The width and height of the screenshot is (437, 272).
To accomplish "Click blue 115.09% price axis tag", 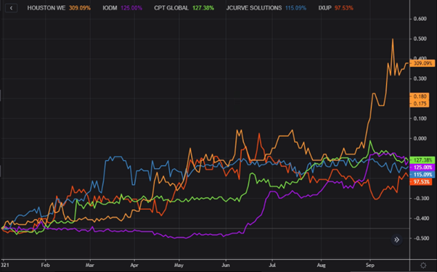I will [422, 175].
